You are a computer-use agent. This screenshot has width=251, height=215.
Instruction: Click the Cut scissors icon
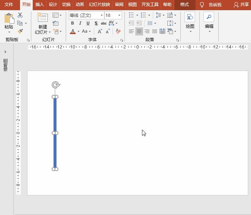[20, 15]
